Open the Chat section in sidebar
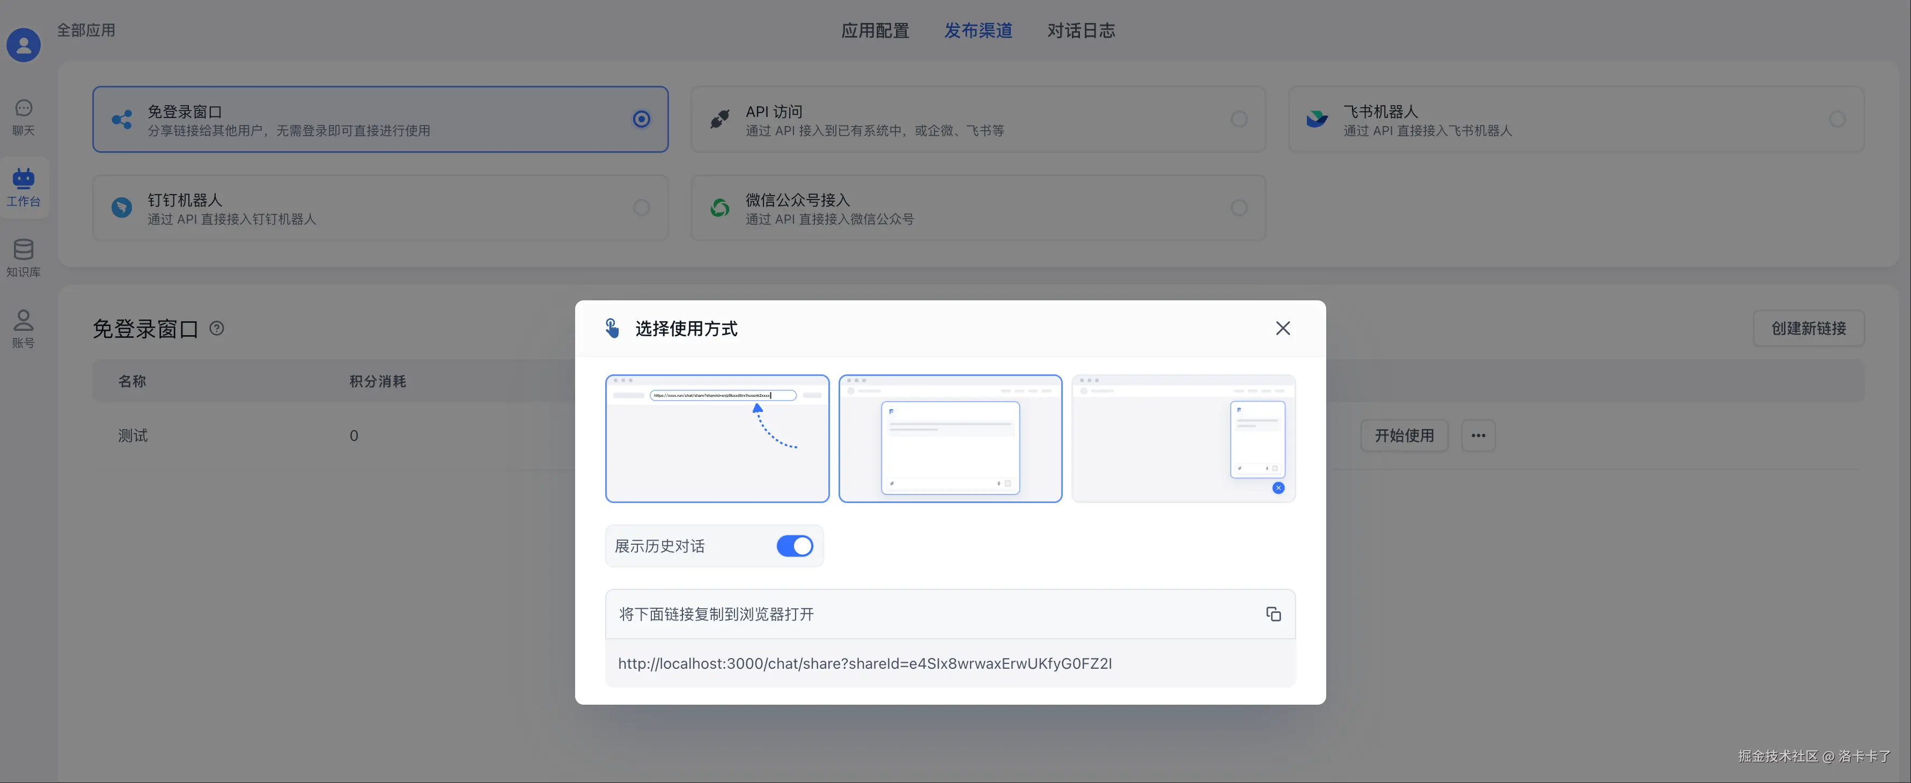Viewport: 1911px width, 783px height. point(24,117)
